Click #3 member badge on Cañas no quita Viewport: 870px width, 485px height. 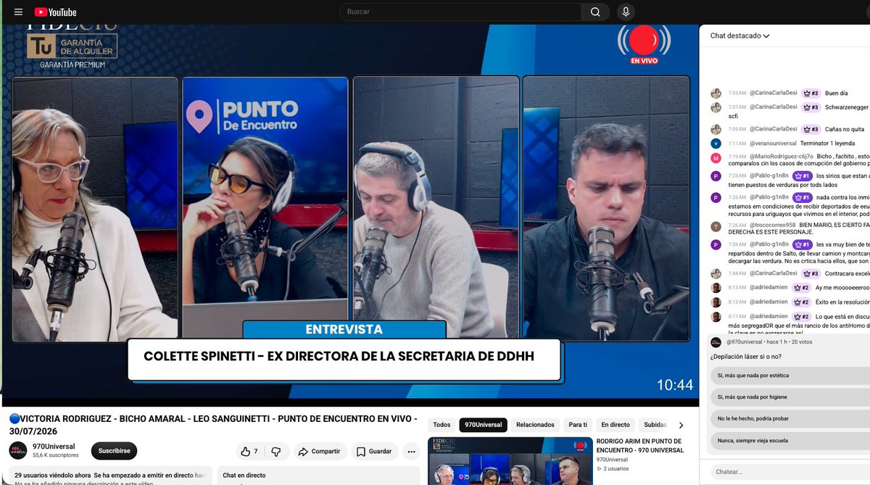tap(811, 130)
